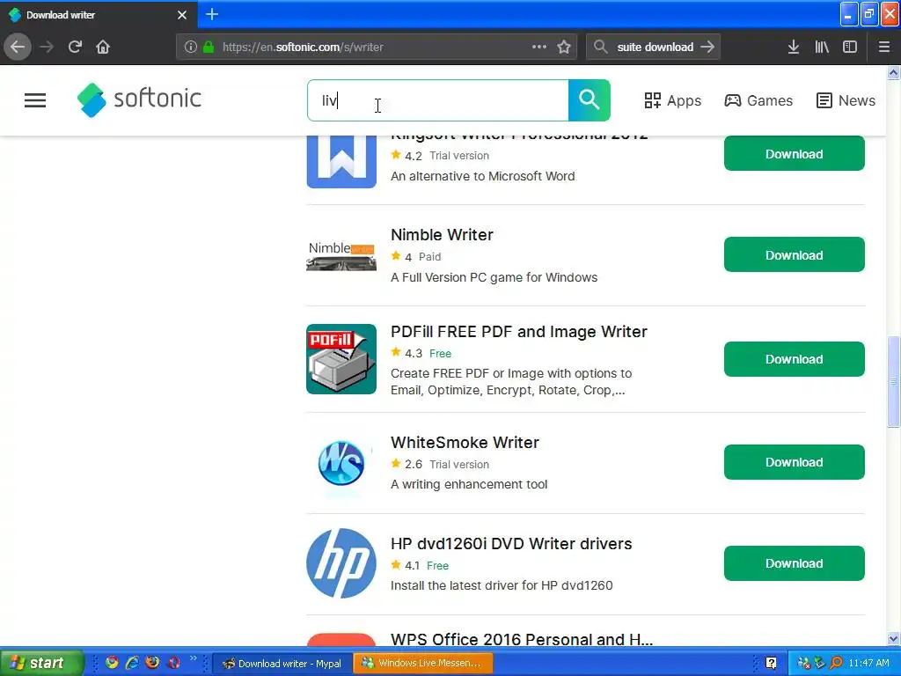This screenshot has width=901, height=676.
Task: Download Nimble Writer
Action: [795, 254]
